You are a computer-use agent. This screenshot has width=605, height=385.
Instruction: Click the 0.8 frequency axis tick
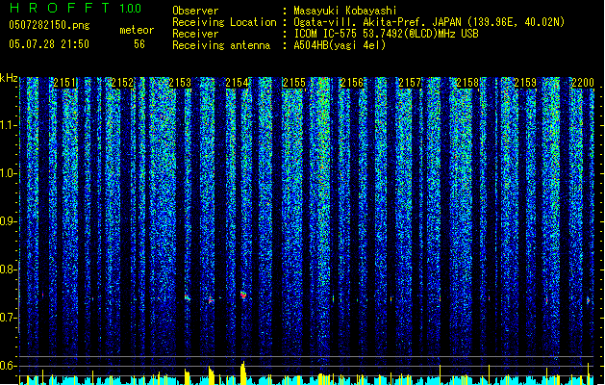click(x=9, y=269)
